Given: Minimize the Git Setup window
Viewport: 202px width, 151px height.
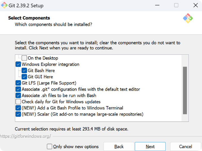Looking at the screenshot, I should coord(157,5).
